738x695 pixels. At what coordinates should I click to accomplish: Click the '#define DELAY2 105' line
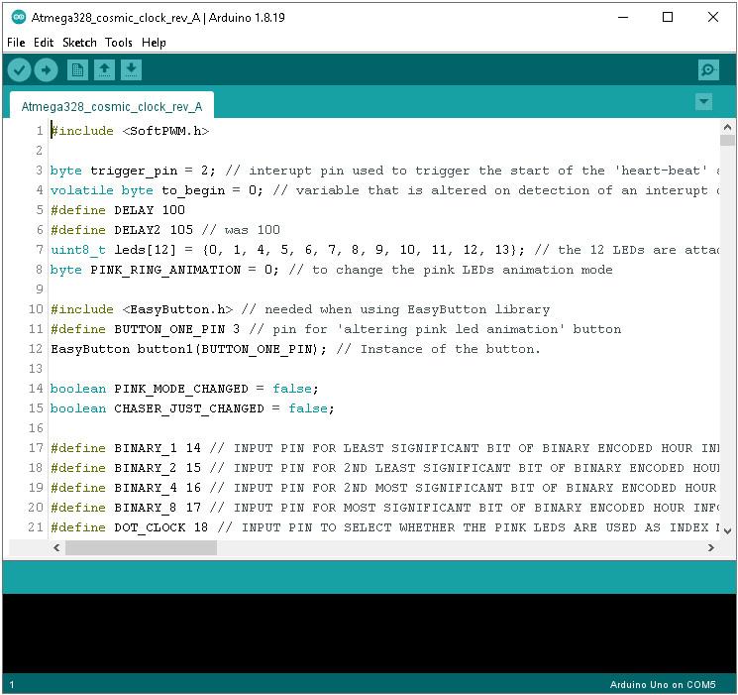click(x=122, y=229)
